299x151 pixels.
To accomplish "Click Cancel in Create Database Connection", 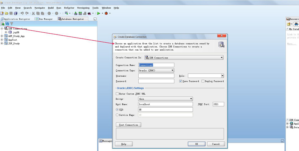I will (x=216, y=144).
